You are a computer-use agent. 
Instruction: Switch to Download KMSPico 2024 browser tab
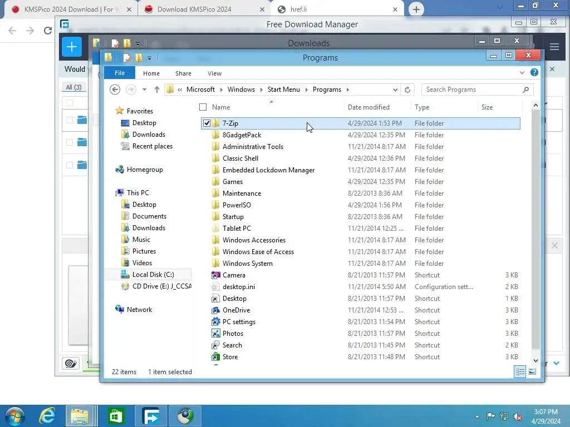tap(204, 9)
